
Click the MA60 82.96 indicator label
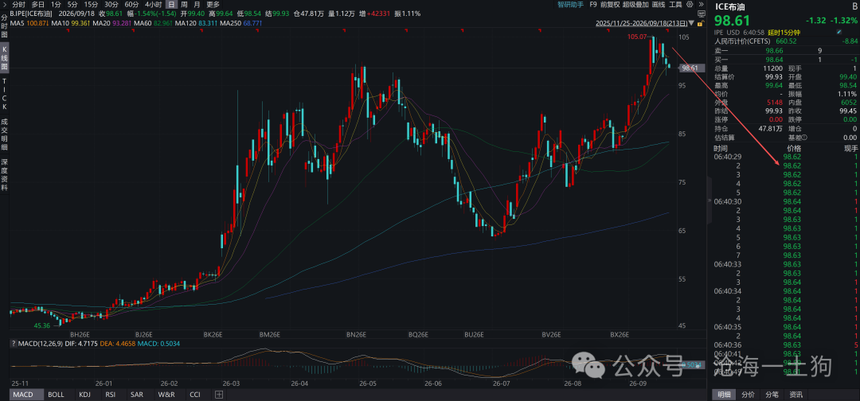coord(152,23)
